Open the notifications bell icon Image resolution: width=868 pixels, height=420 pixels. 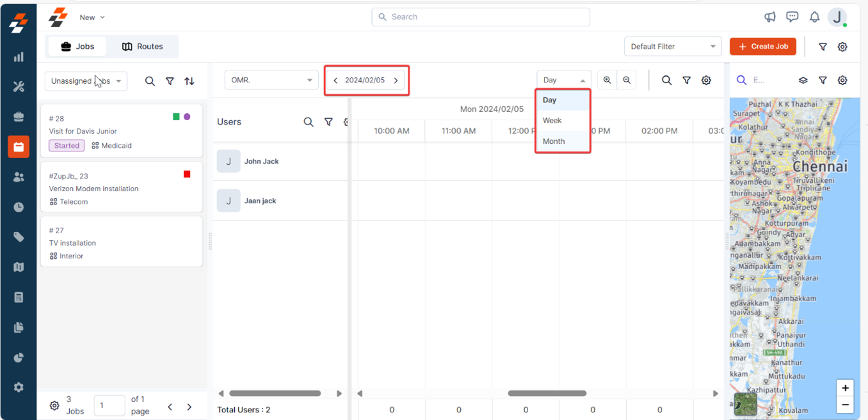(814, 17)
